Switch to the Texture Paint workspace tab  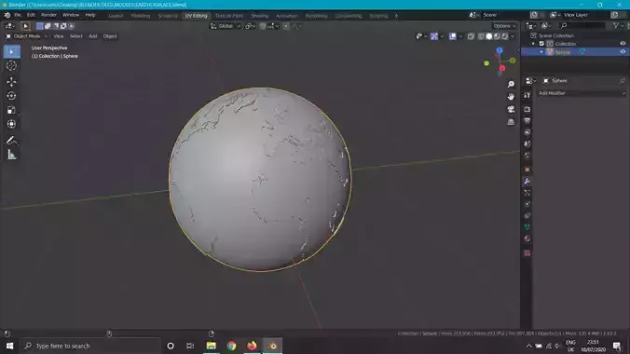point(228,16)
